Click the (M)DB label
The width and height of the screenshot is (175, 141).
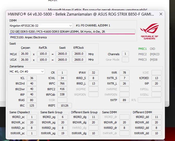coord(154,60)
